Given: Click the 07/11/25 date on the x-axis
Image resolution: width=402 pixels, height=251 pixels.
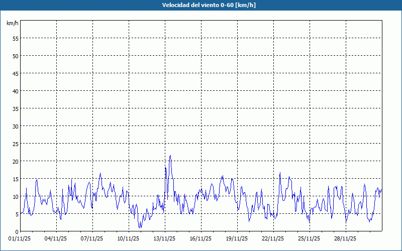Looking at the screenshot, I should point(92,239).
